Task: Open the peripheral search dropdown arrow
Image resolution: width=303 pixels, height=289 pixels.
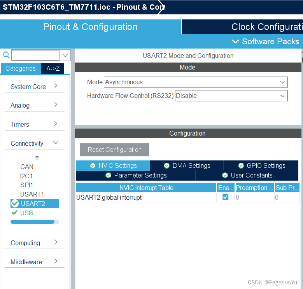Action: (x=65, y=56)
